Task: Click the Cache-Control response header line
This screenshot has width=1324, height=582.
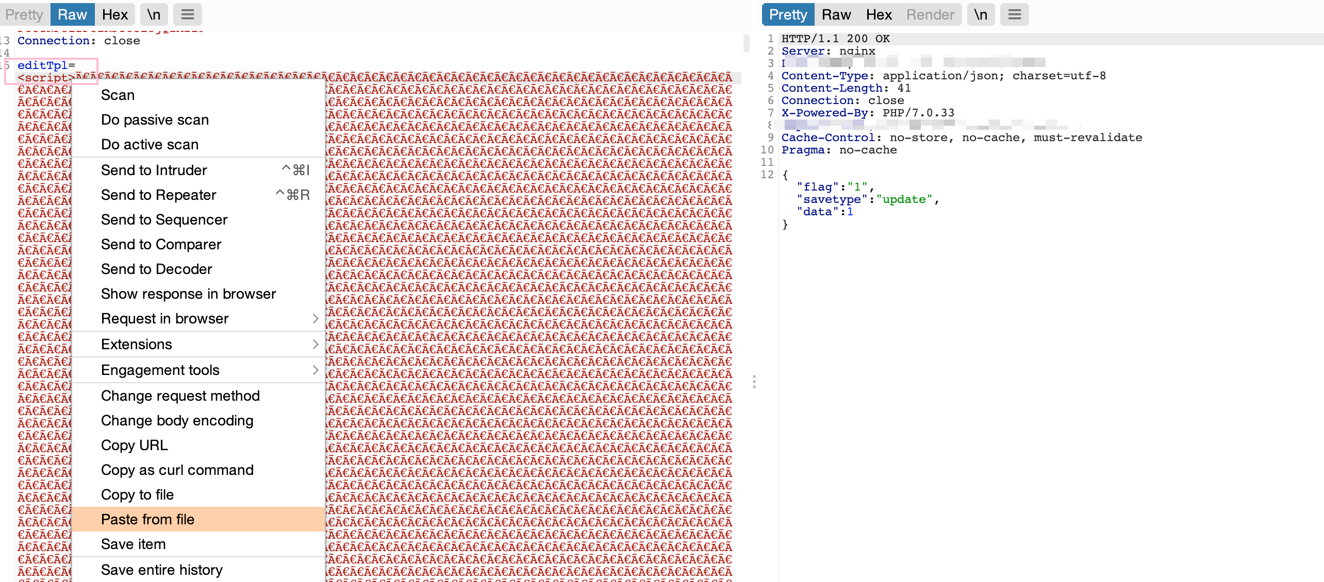Action: (x=962, y=138)
